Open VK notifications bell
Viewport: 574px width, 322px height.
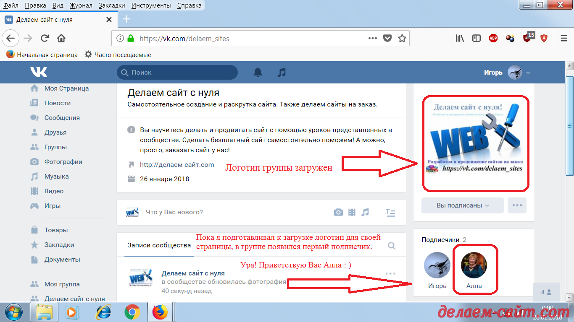point(258,72)
